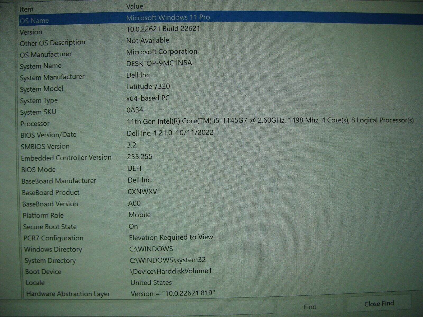The height and width of the screenshot is (317, 423).
Task: Click the Close Find button
Action: (379, 304)
